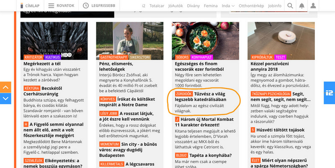Open the Címlap home page
The image size is (335, 168).
[x=30, y=6]
